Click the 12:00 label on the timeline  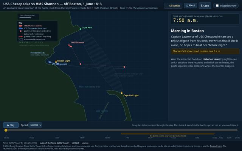click(x=57, y=137)
